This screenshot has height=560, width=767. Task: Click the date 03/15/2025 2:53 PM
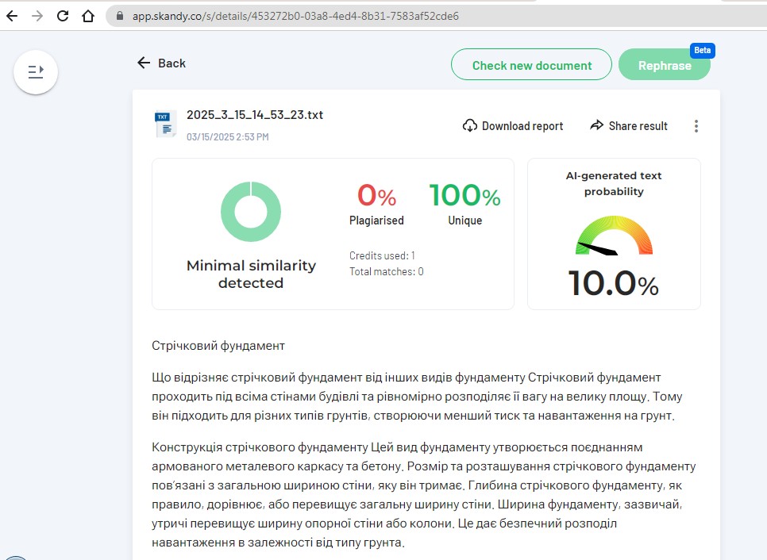(227, 136)
